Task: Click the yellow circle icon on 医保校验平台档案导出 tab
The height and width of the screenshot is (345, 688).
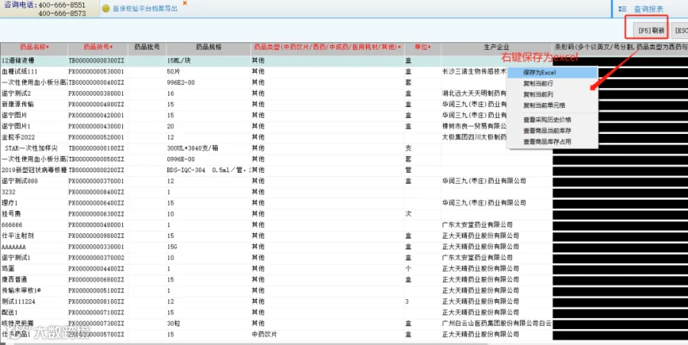Action: coord(105,8)
